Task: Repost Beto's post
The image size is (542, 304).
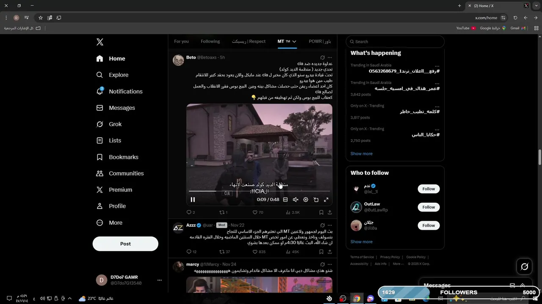Action: (223, 212)
